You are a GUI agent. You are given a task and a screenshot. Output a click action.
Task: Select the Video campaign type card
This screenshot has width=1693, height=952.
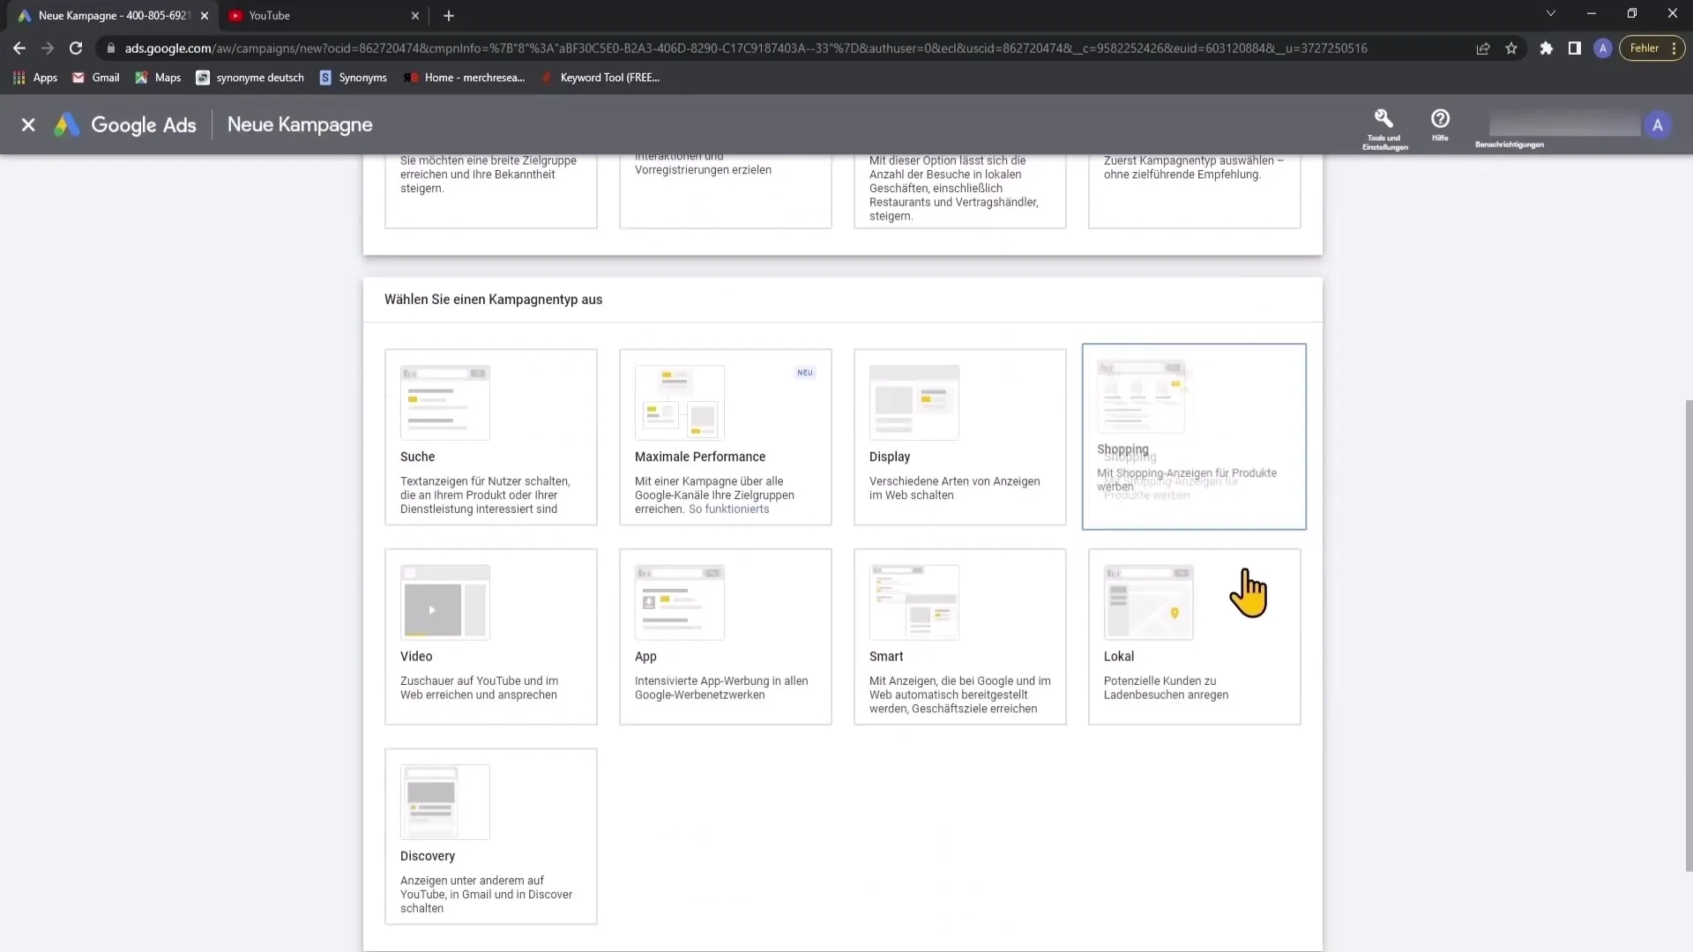click(491, 636)
